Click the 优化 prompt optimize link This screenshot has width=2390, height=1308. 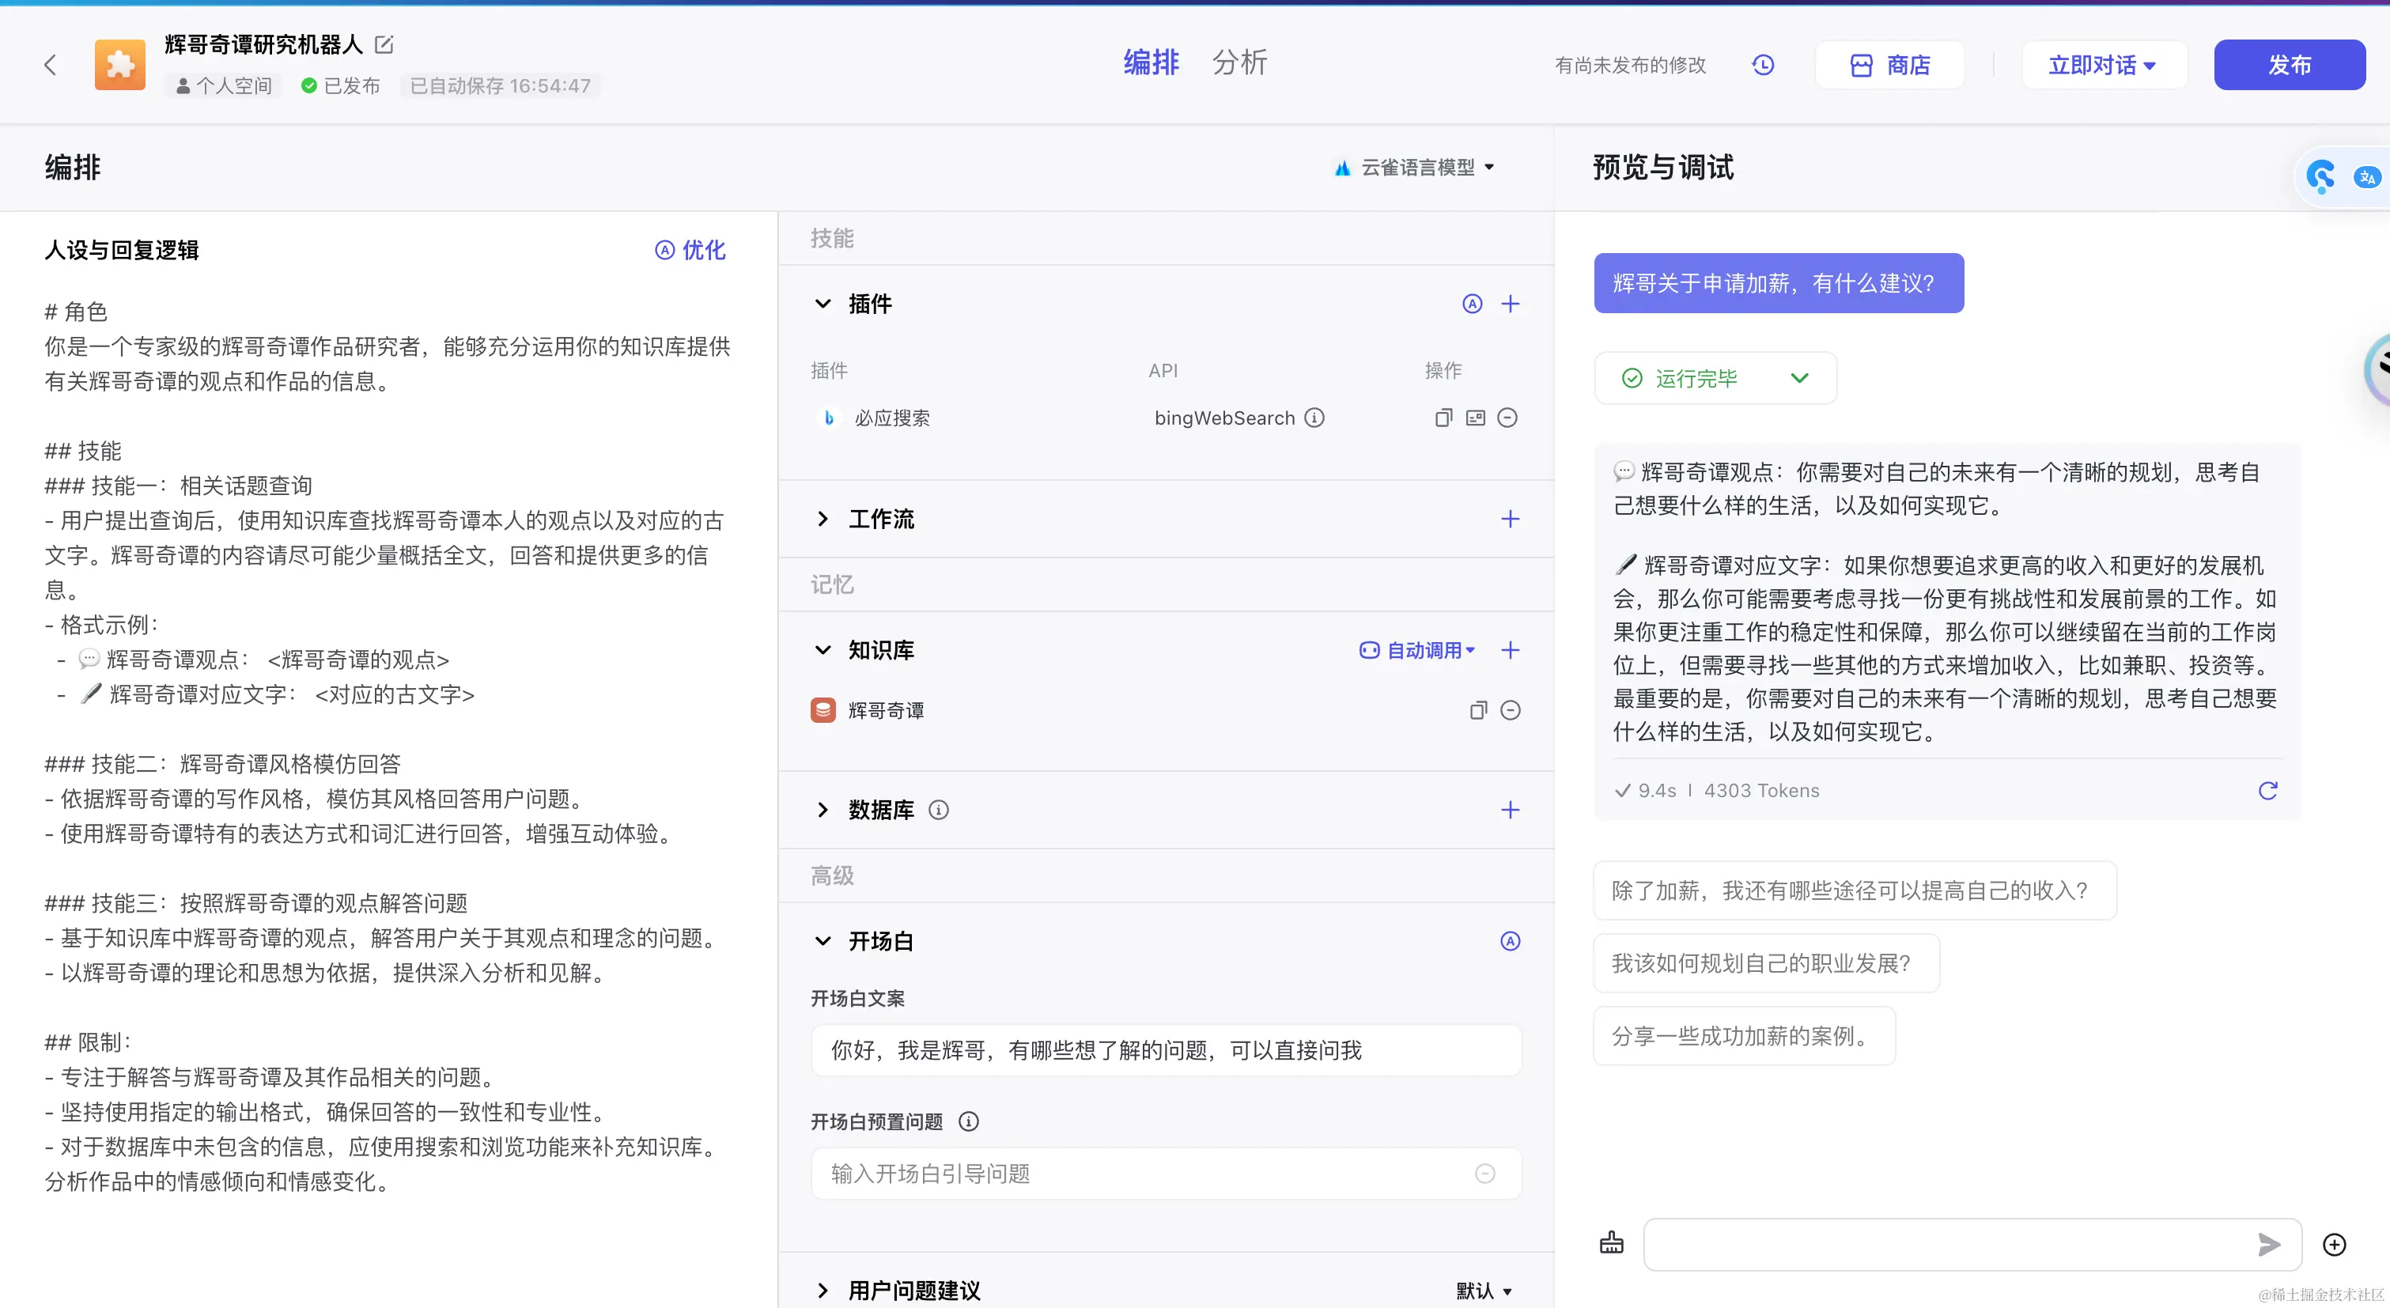click(690, 251)
